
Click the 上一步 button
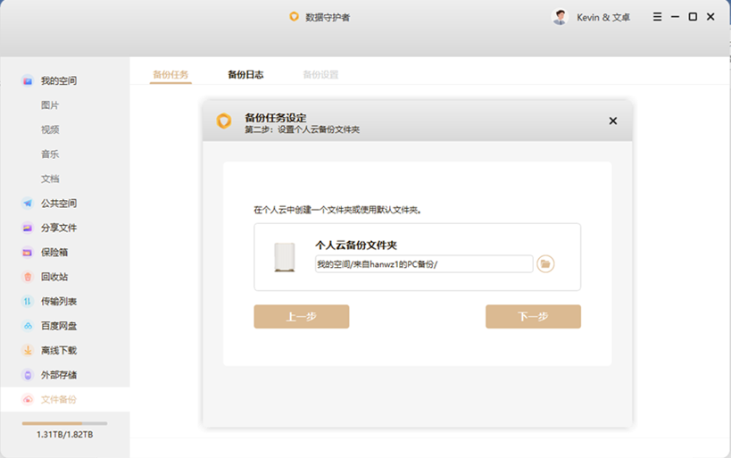tap(301, 317)
